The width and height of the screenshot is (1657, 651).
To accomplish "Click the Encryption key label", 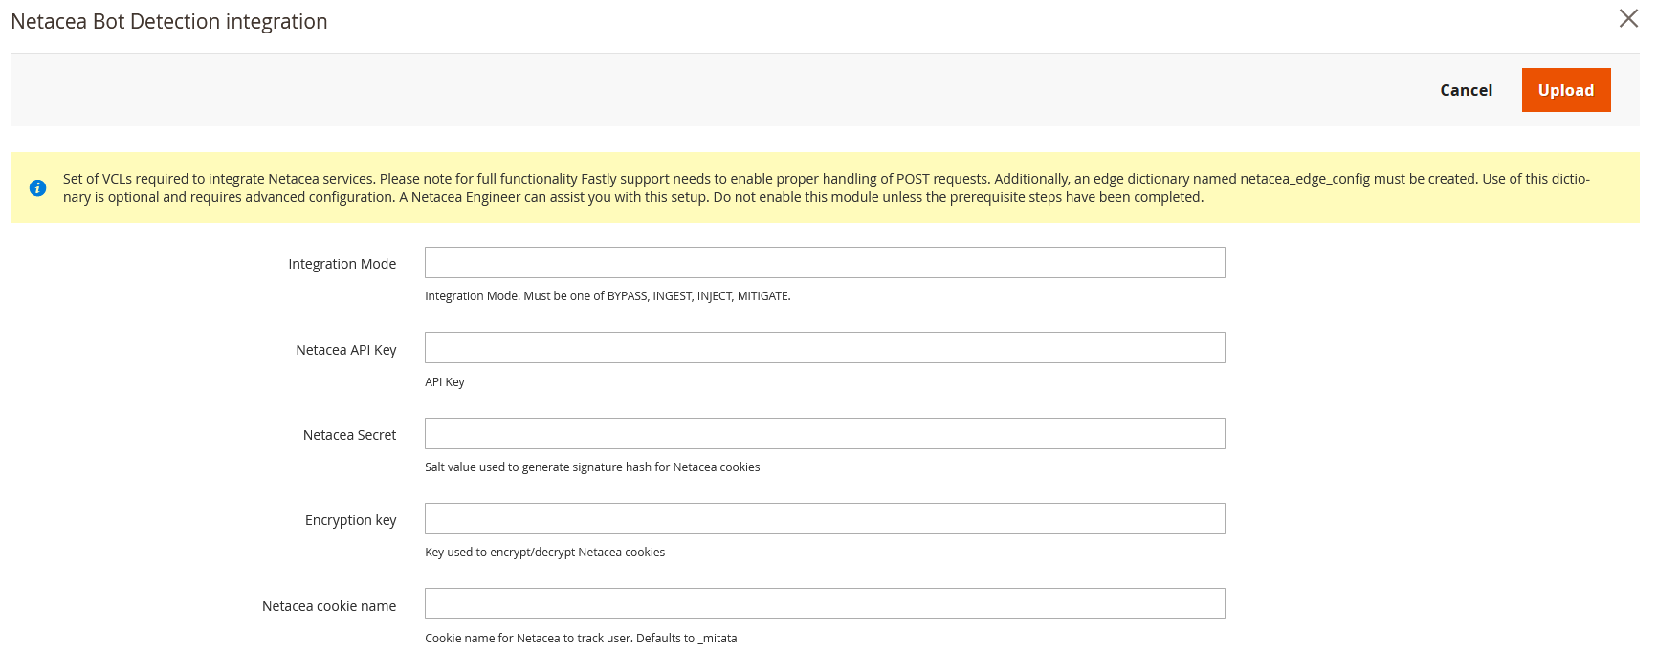I will (350, 520).
